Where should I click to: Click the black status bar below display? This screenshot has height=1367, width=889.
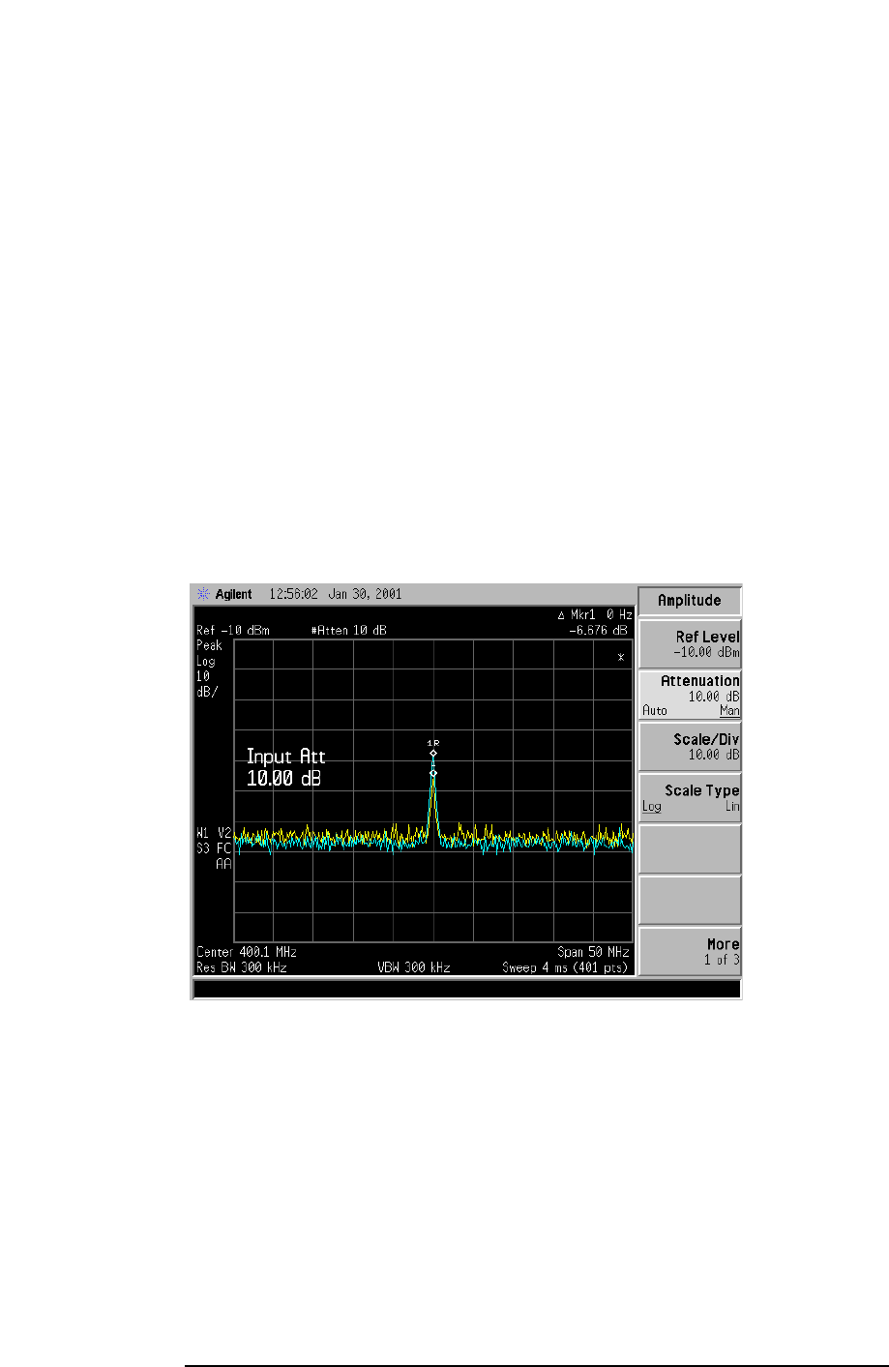pyautogui.click(x=467, y=989)
